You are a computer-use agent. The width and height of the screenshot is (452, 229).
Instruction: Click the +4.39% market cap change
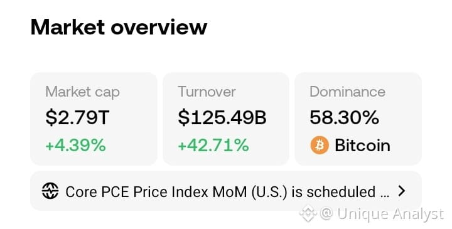pos(75,145)
